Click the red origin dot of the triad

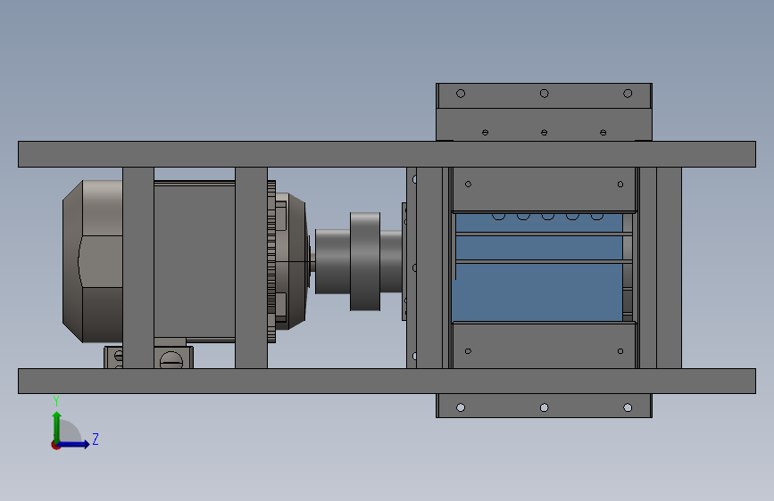[55, 445]
